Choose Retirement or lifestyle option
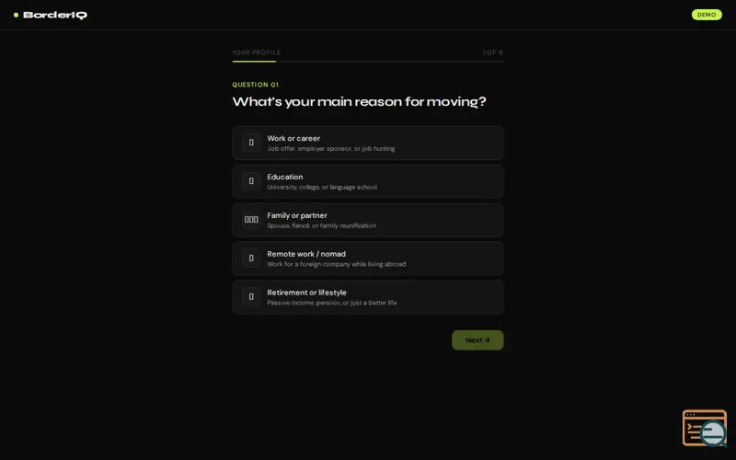 (x=367, y=297)
